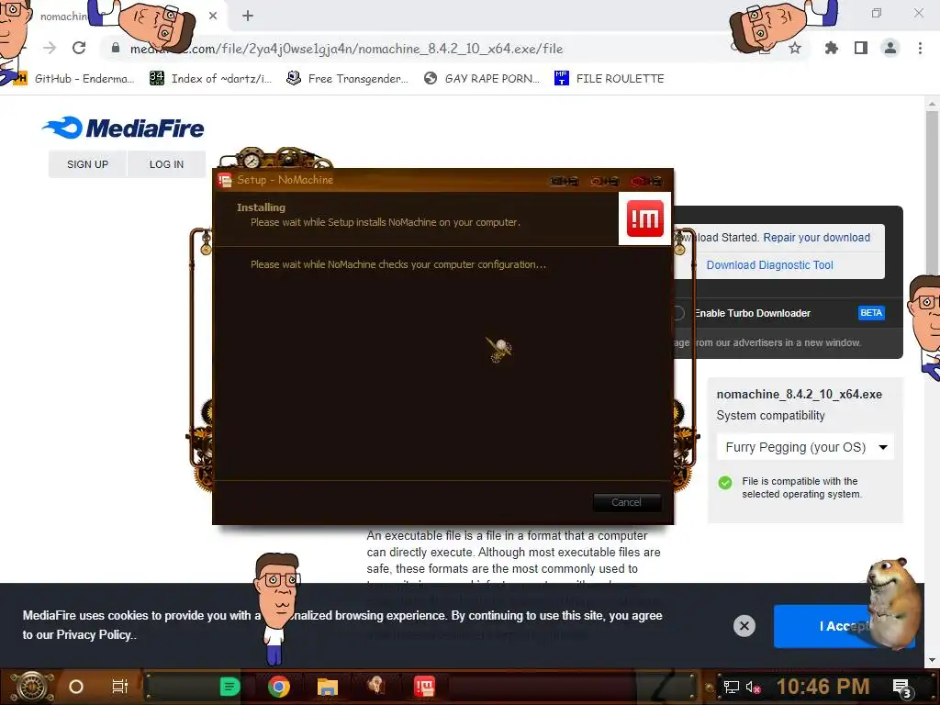The height and width of the screenshot is (705, 940).
Task: Click the LOG IN button
Action: click(x=167, y=164)
